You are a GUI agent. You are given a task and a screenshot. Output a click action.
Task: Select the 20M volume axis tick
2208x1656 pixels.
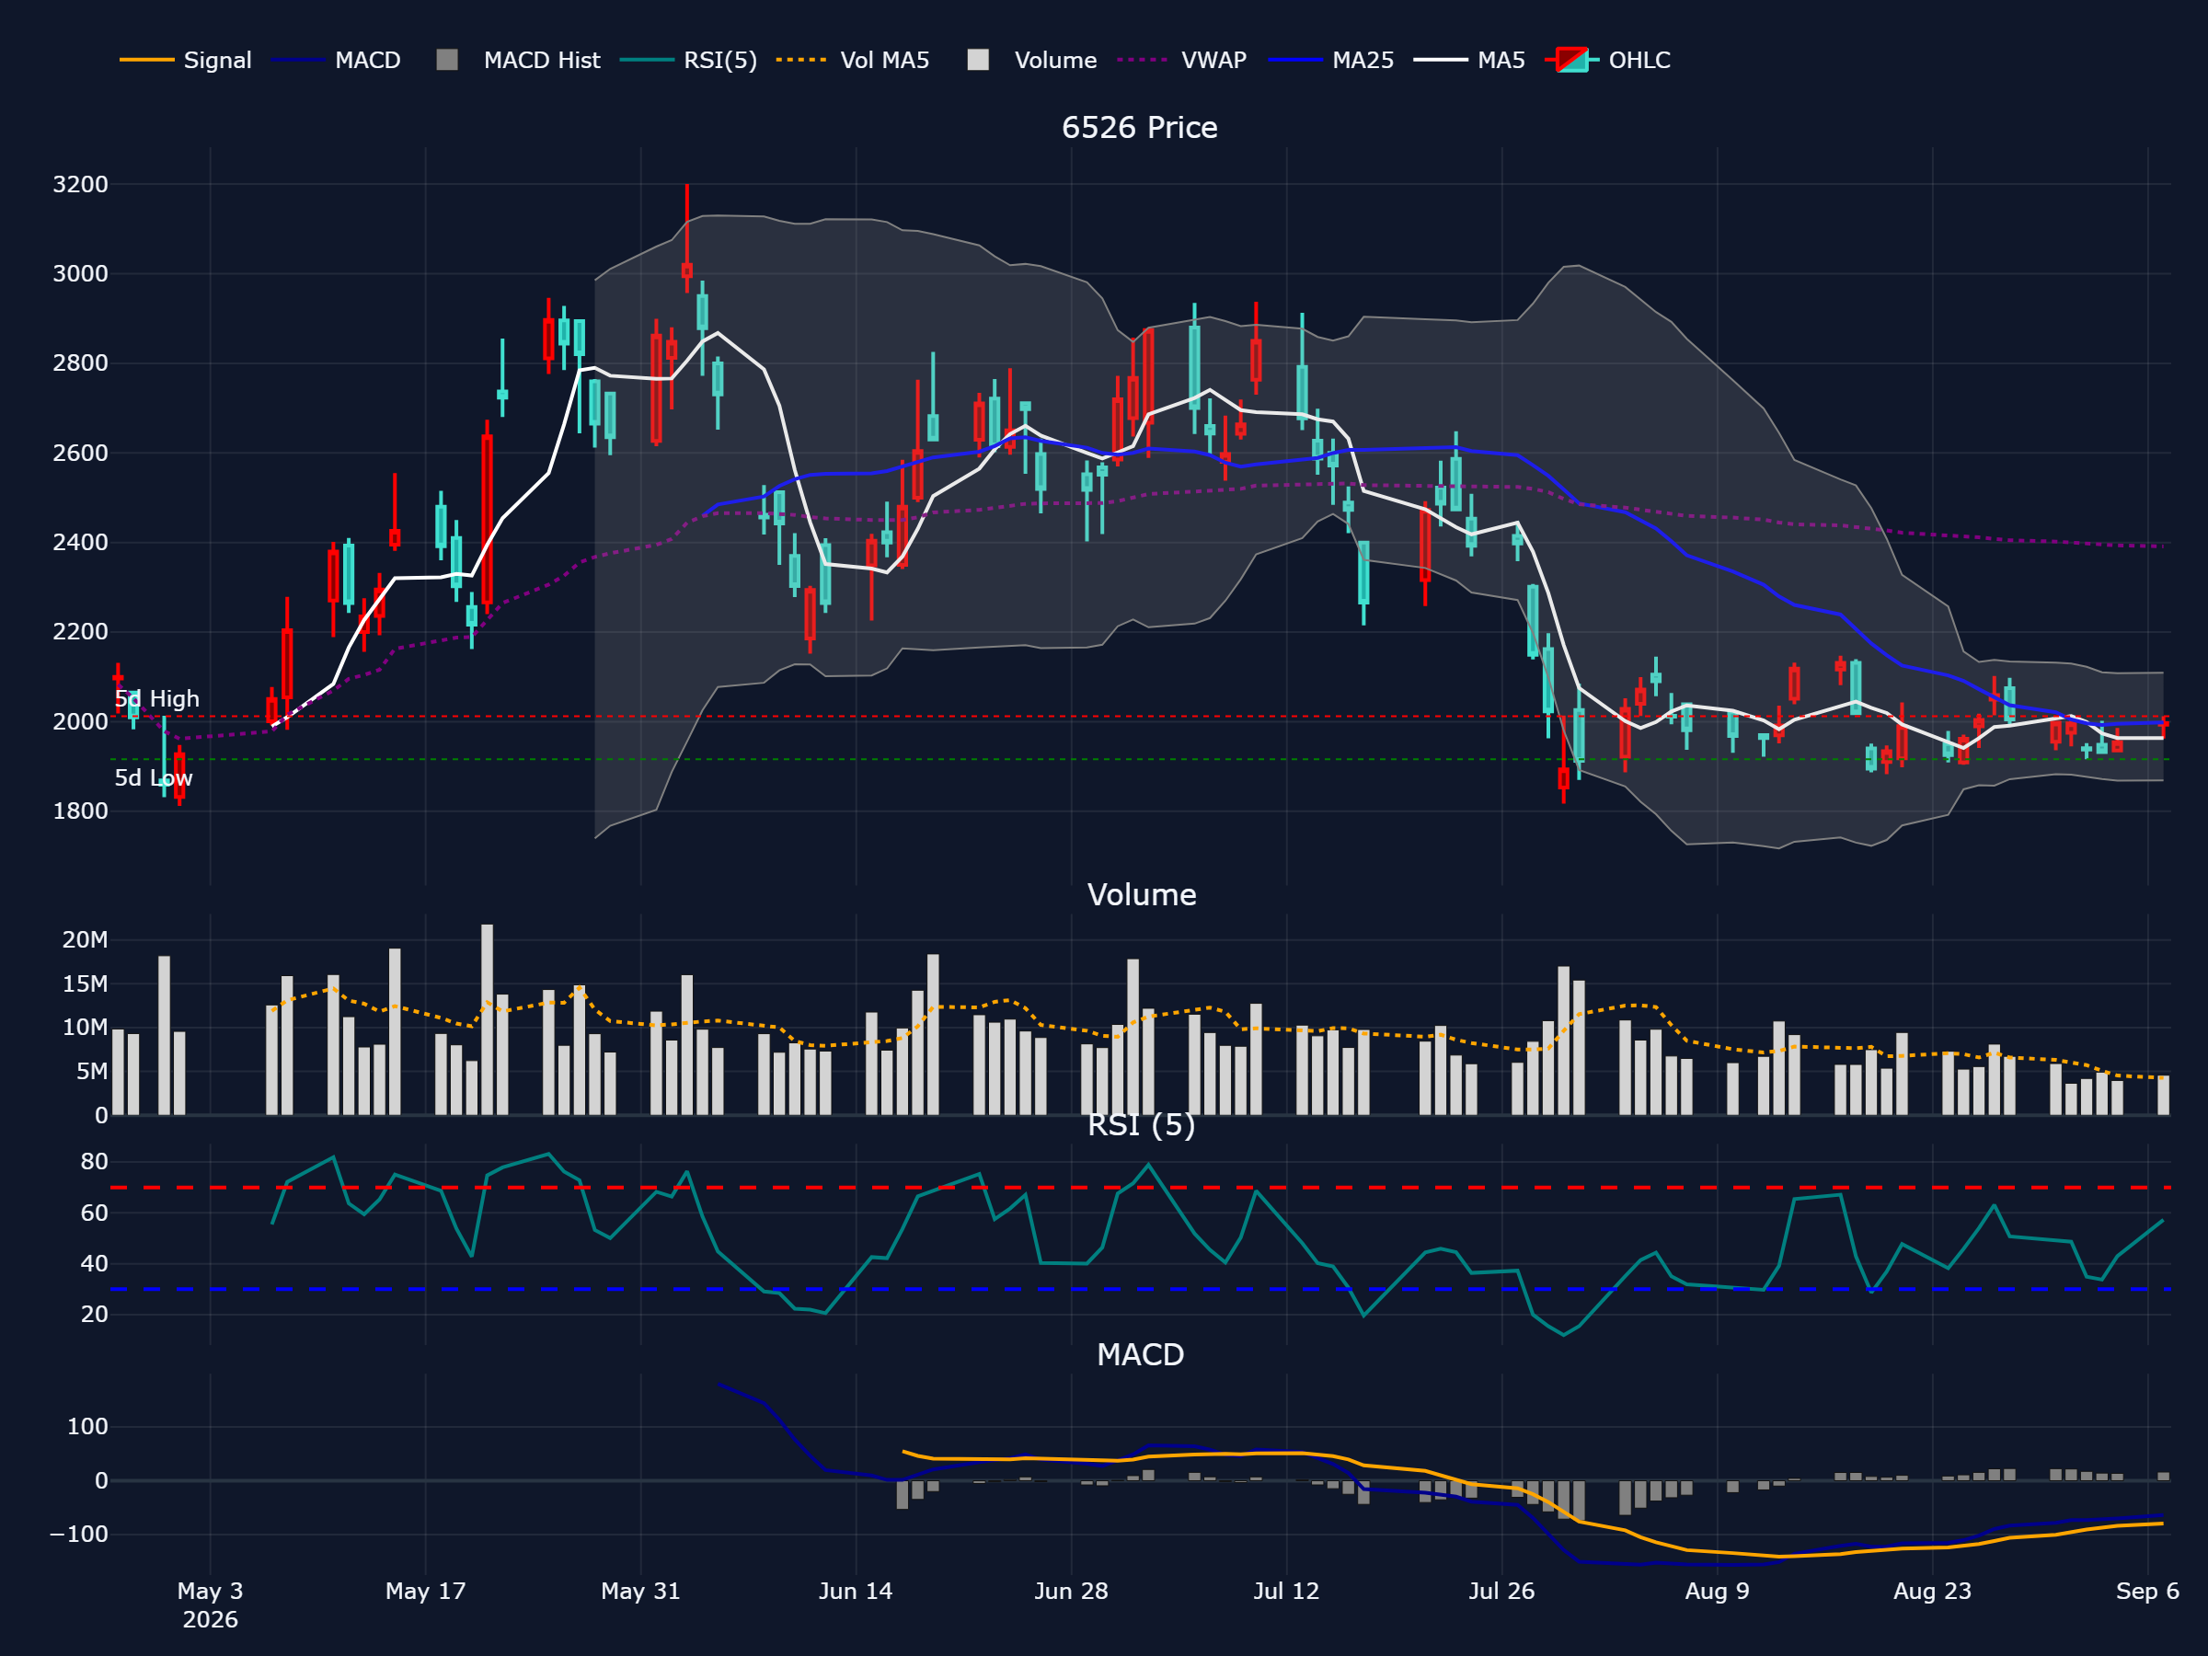tap(85, 939)
